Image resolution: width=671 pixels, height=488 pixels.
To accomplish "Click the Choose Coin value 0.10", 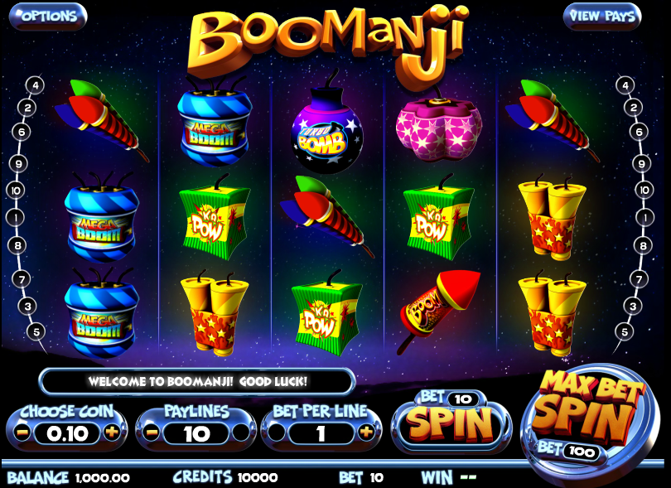I will (67, 433).
